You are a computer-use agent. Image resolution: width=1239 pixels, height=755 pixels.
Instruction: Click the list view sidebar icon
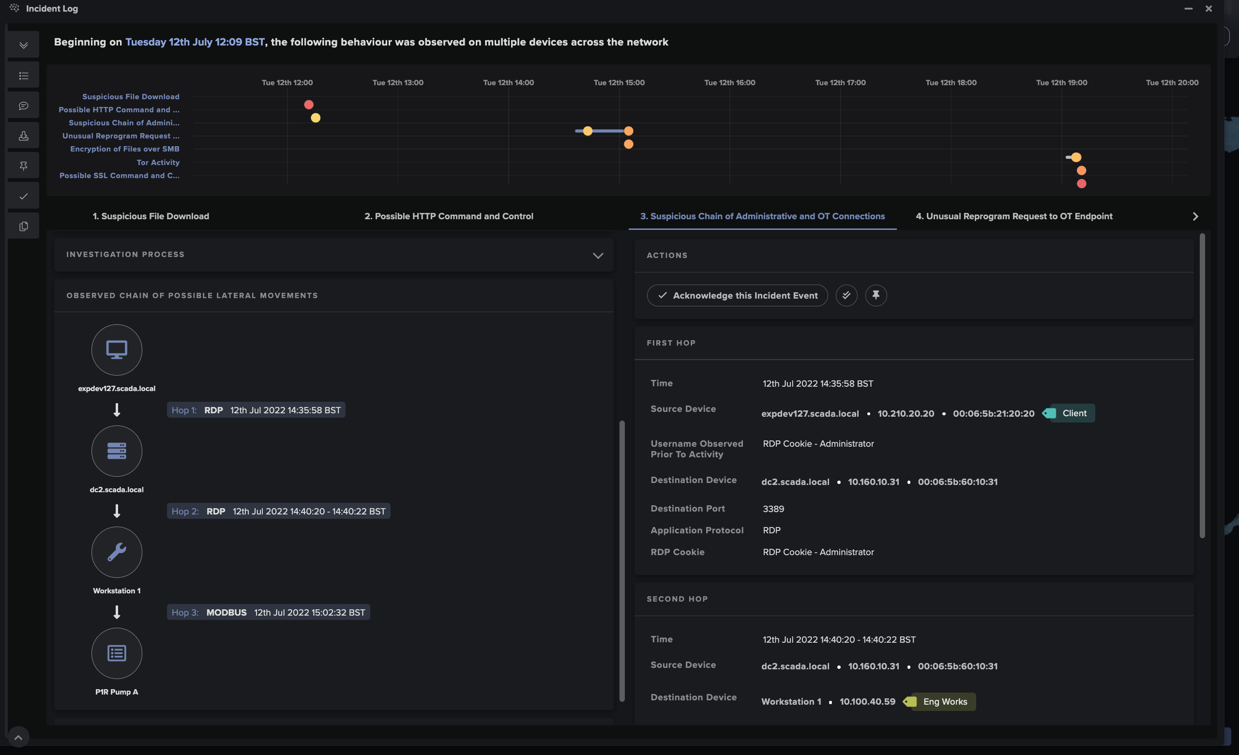click(x=23, y=75)
